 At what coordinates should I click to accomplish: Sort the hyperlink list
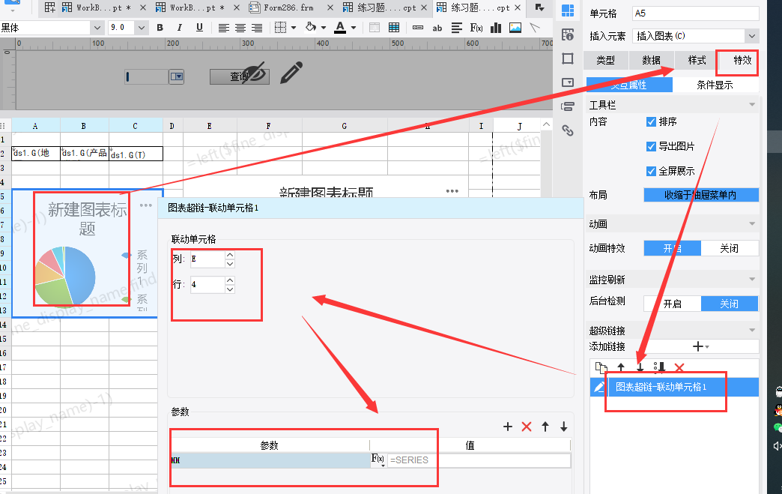(659, 368)
